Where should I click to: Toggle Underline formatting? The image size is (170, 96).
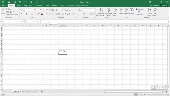coord(27,14)
